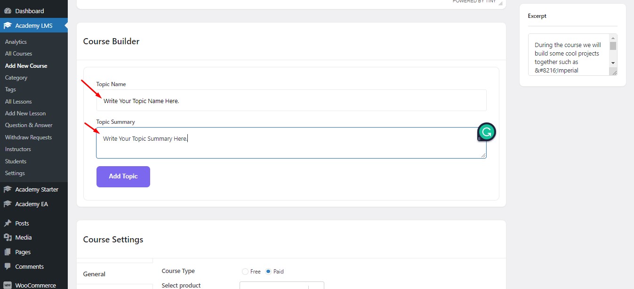
Task: Open the Select product dropdown
Action: click(x=281, y=285)
